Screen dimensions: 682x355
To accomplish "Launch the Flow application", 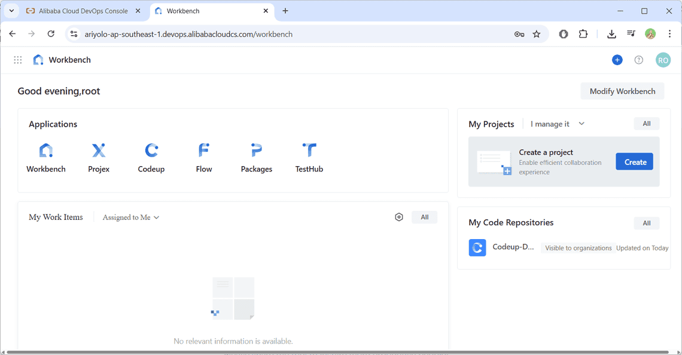I will 203,157.
